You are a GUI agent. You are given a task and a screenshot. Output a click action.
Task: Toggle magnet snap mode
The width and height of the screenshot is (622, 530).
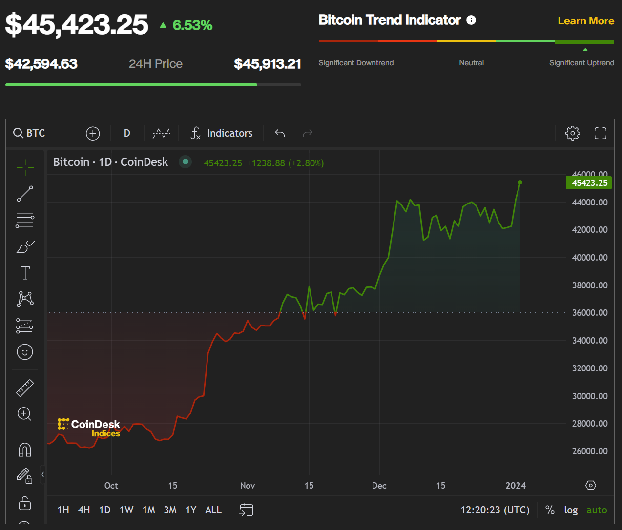point(25,449)
